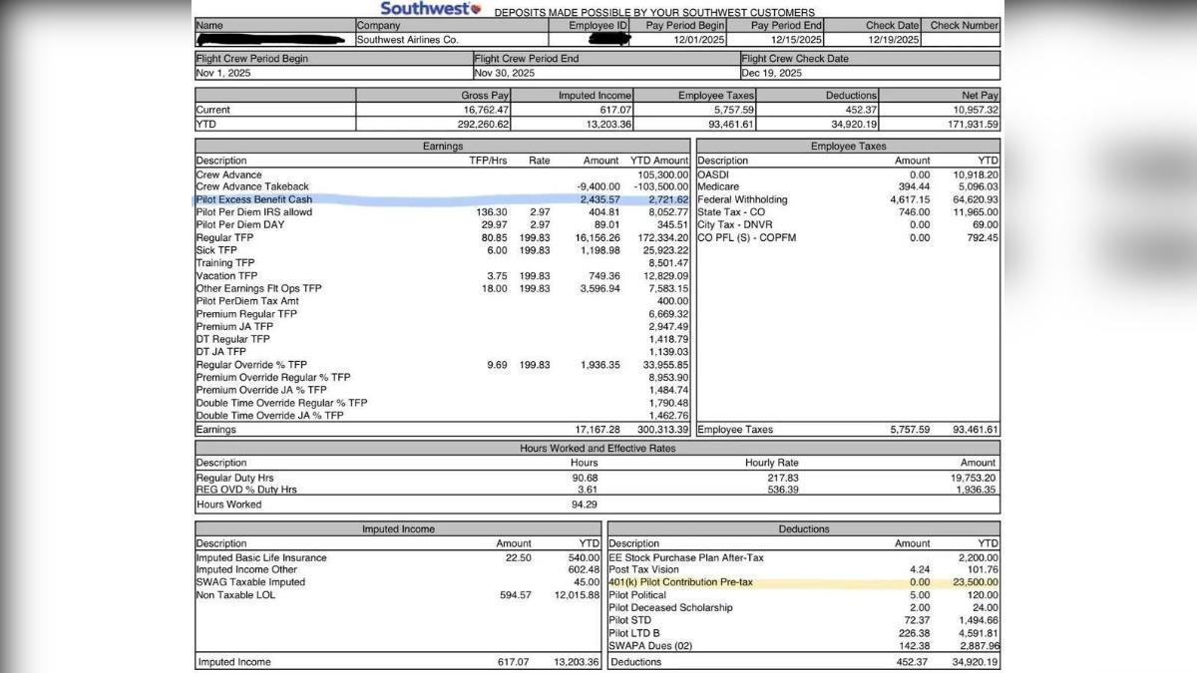Click Medicare tax amount 394.44
The image size is (1197, 673).
pyautogui.click(x=915, y=186)
